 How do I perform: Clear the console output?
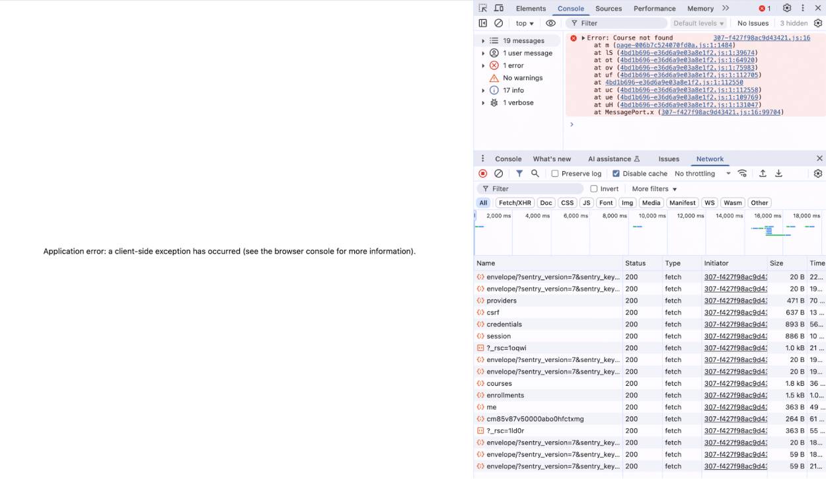(499, 22)
